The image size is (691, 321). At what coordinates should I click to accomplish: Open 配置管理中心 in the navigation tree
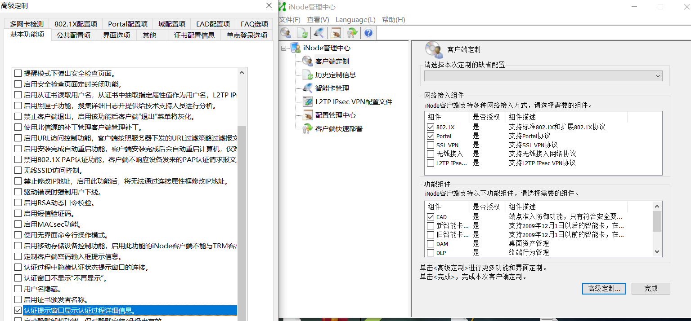(x=336, y=115)
